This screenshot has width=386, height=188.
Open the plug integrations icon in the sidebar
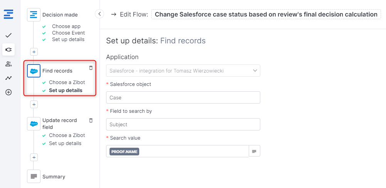pyautogui.click(x=8, y=50)
